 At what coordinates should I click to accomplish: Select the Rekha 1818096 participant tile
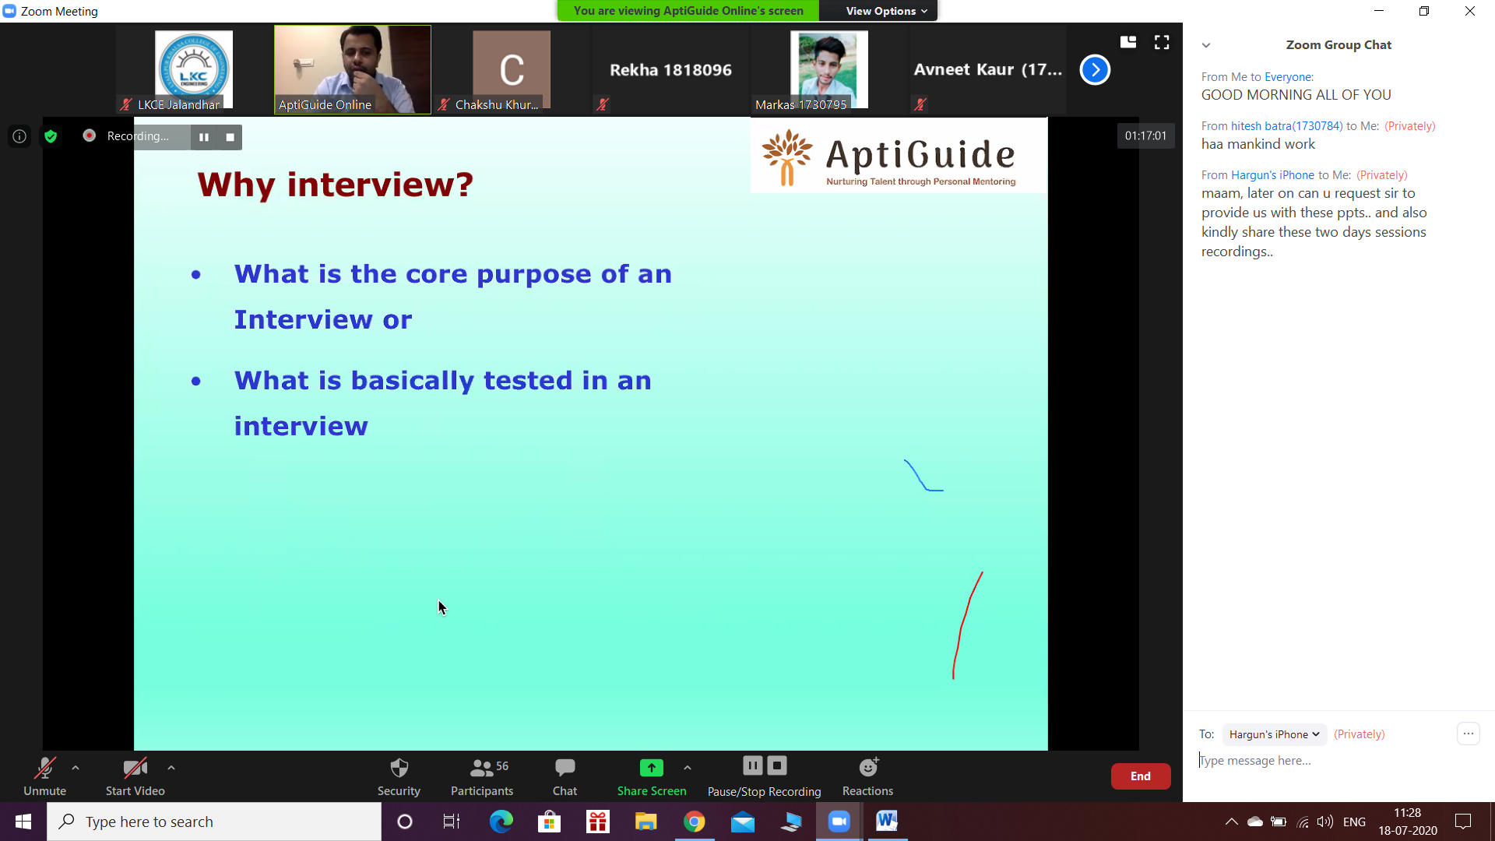point(670,70)
